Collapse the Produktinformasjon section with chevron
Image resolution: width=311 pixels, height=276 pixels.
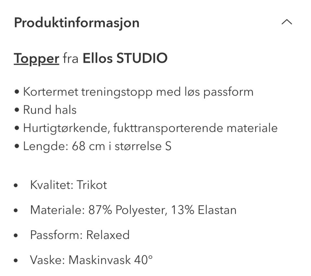[287, 22]
